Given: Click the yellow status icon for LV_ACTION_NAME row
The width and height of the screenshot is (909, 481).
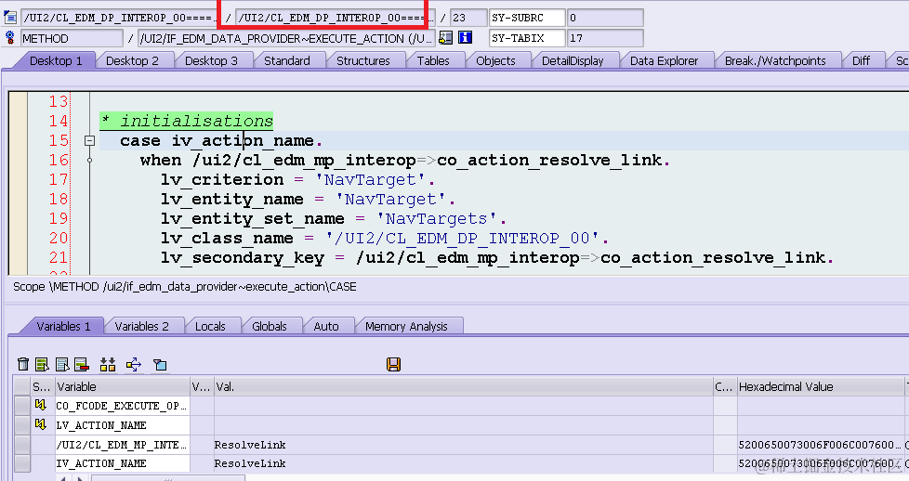Looking at the screenshot, I should point(40,424).
